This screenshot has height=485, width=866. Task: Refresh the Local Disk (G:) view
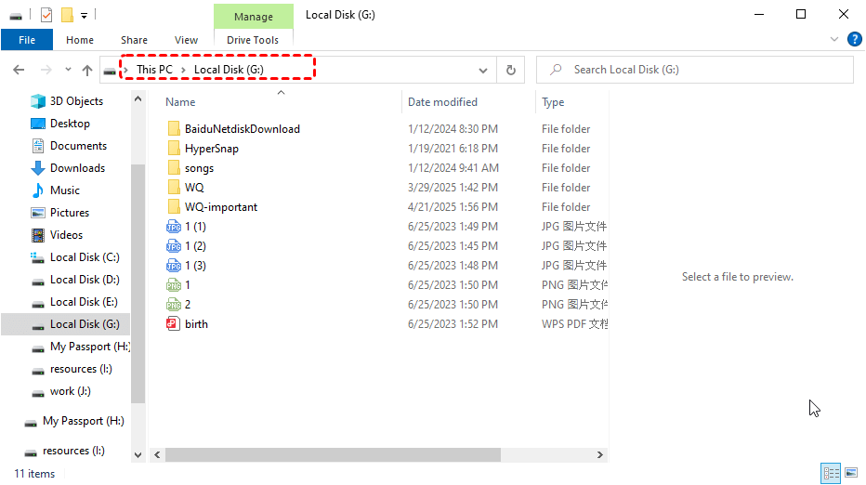click(x=511, y=71)
